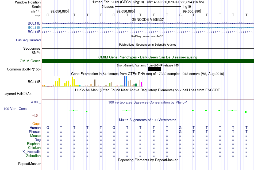Image resolution: width=254 pixels, height=170 pixels.
Task: Select the Human alignment row label
Action: 35,128
